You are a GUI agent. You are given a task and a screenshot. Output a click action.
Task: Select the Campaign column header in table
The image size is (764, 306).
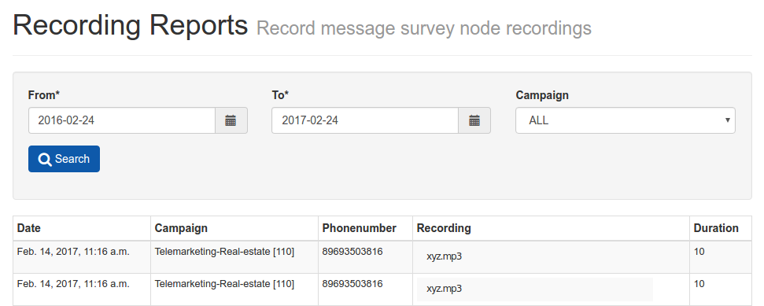click(x=181, y=228)
